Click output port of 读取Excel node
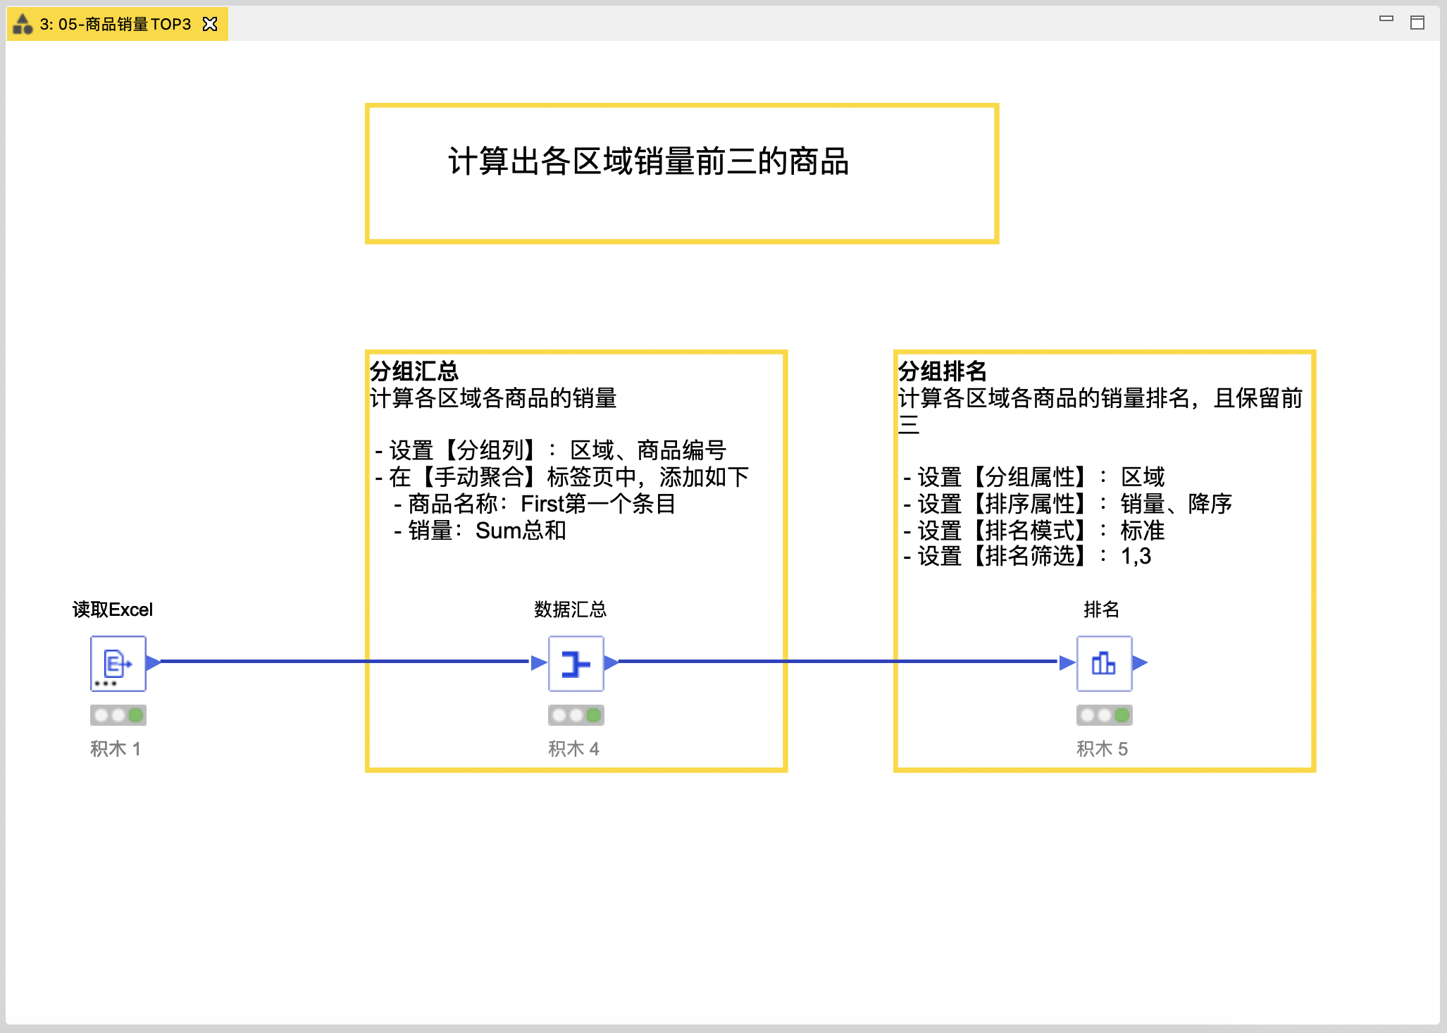Image resolution: width=1447 pixels, height=1033 pixels. pos(153,662)
